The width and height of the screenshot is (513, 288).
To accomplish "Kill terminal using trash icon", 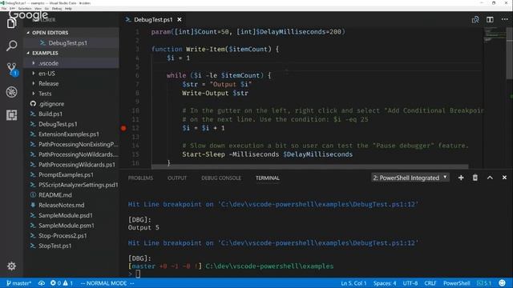I will point(475,178).
